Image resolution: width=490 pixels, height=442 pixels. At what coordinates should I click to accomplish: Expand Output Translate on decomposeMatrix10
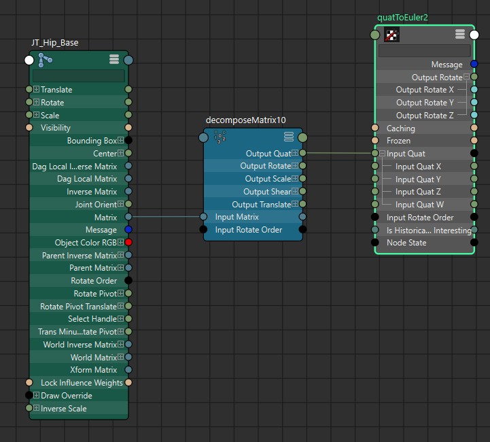coord(295,204)
